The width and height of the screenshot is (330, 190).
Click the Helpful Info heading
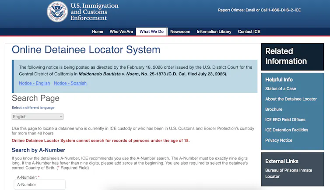279,80
